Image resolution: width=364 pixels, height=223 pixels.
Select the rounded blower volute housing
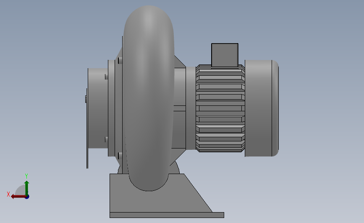click(x=149, y=98)
